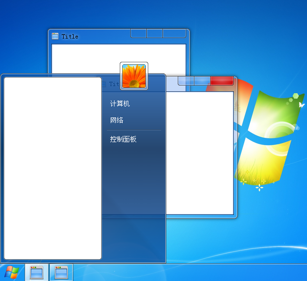The width and height of the screenshot is (307, 281).
Task: Click the white programs list pane in Start menu
Action: (53, 168)
